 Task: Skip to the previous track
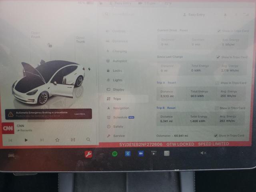coord(10,140)
